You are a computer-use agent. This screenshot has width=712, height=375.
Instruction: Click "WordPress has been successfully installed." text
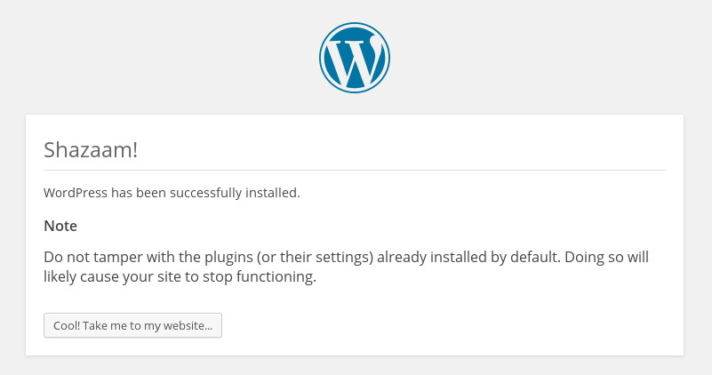click(172, 193)
